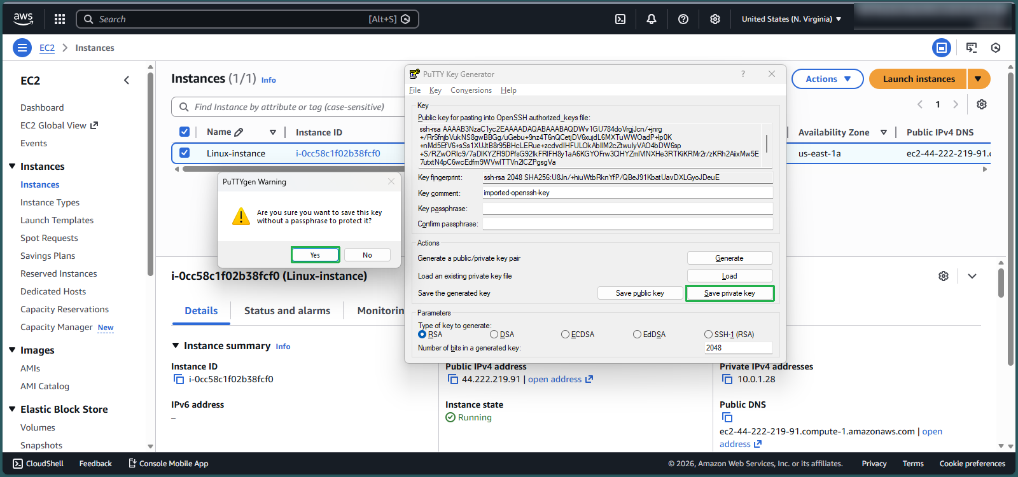This screenshot has width=1018, height=477.
Task: Copy public IPv4 address 44.222.219.91
Action: pyautogui.click(x=453, y=379)
